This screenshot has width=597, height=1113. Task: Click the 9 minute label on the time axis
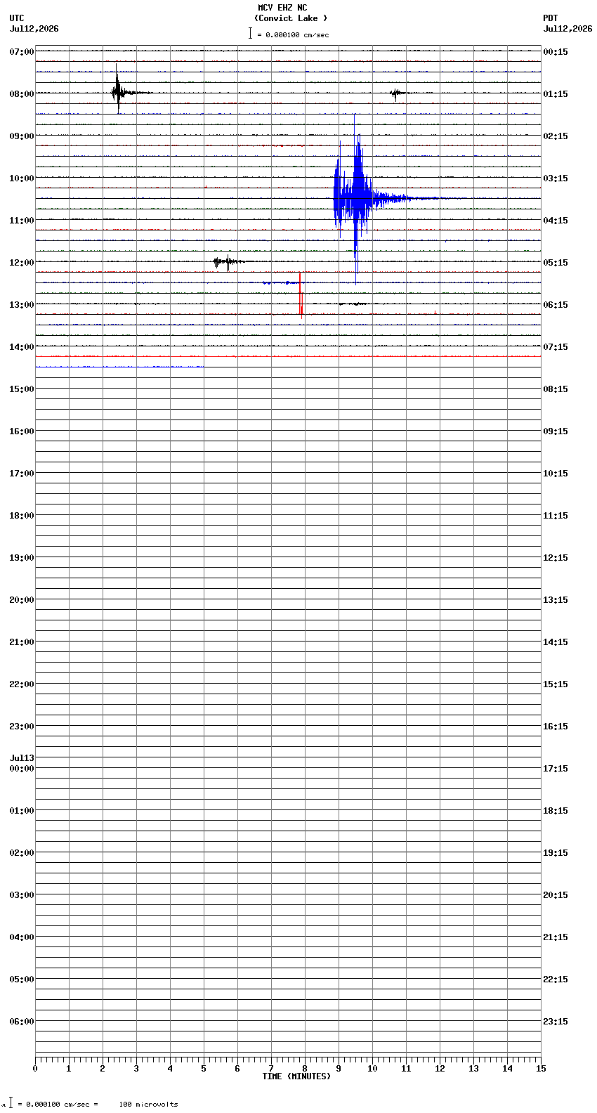point(339,1069)
